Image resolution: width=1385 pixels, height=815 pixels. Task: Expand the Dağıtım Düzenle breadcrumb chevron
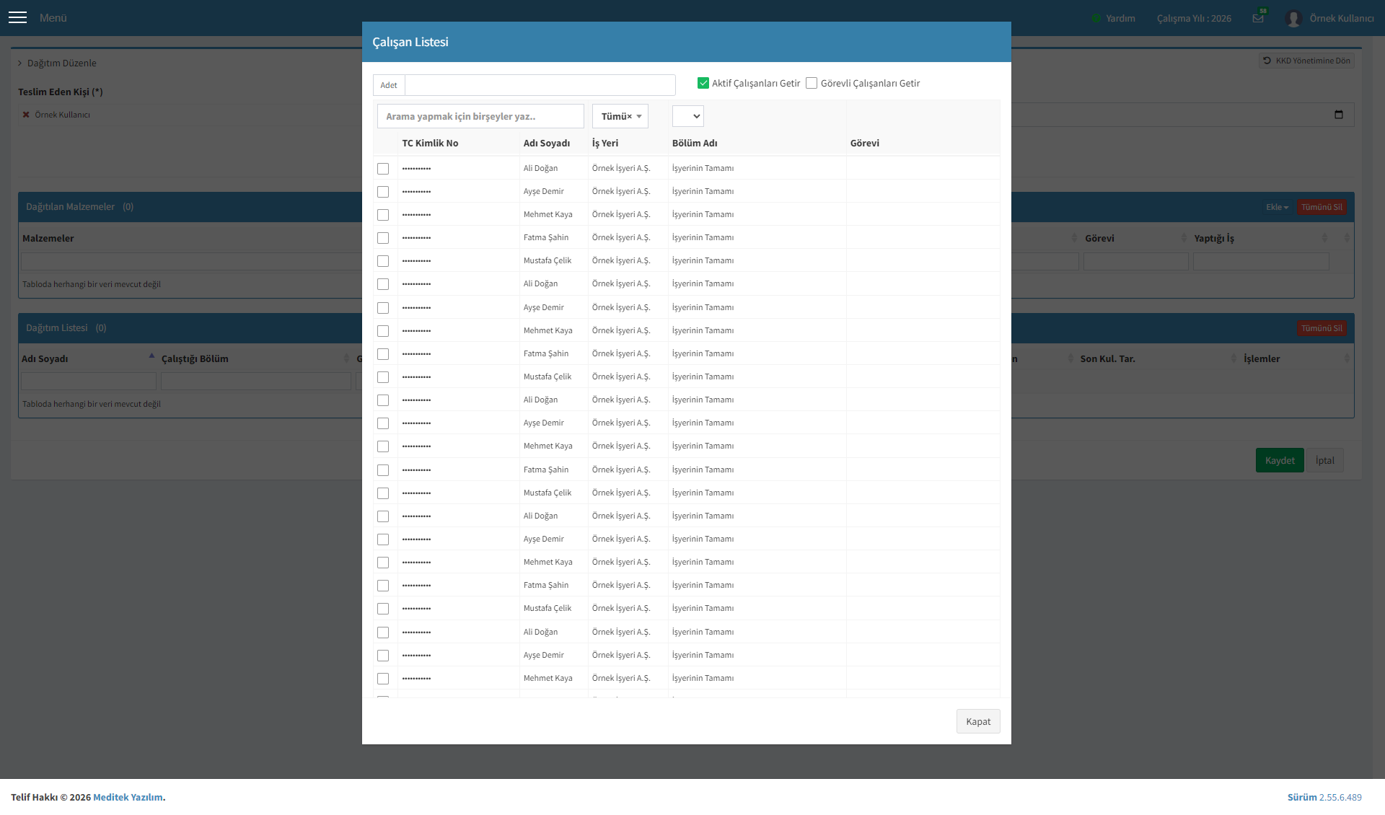pyautogui.click(x=20, y=63)
